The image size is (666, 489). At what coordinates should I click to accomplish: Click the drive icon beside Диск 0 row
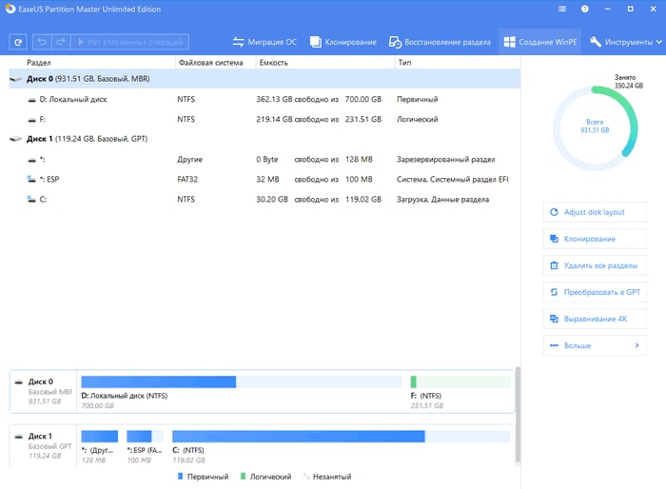click(16, 79)
